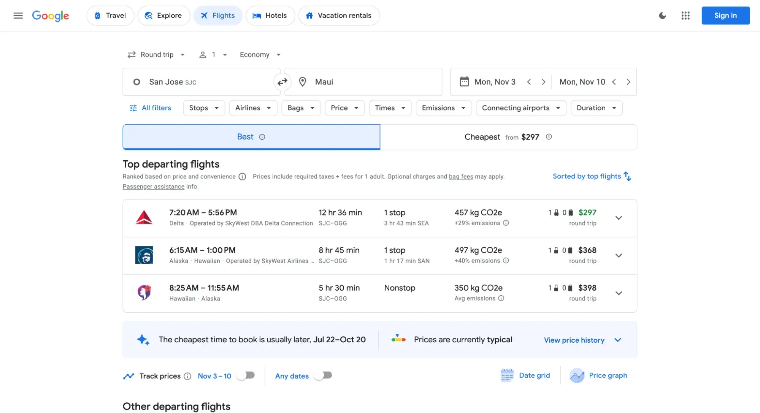This screenshot has width=760, height=413.
Task: Show Avg emissions info for Hawaiian flight
Action: (x=501, y=298)
